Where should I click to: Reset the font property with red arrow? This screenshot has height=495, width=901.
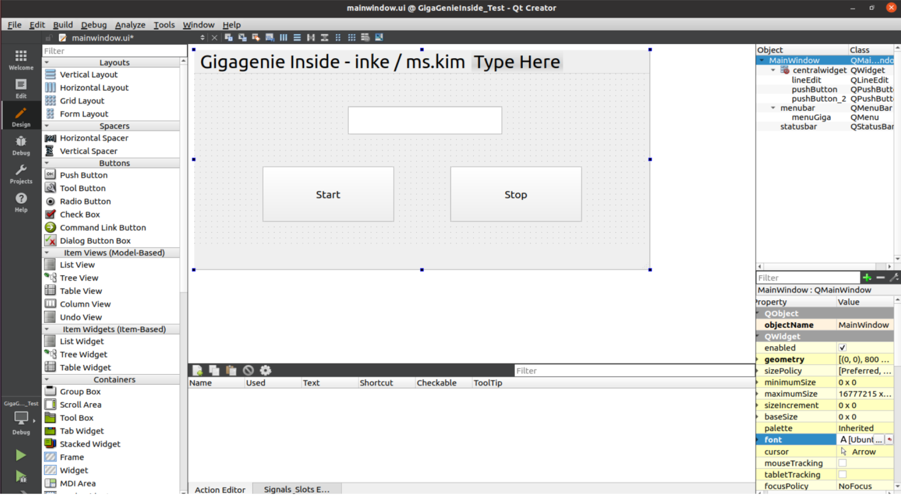(x=889, y=440)
